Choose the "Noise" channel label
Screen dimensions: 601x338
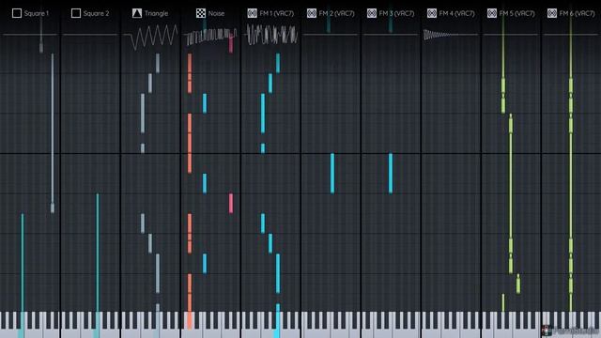click(x=216, y=13)
